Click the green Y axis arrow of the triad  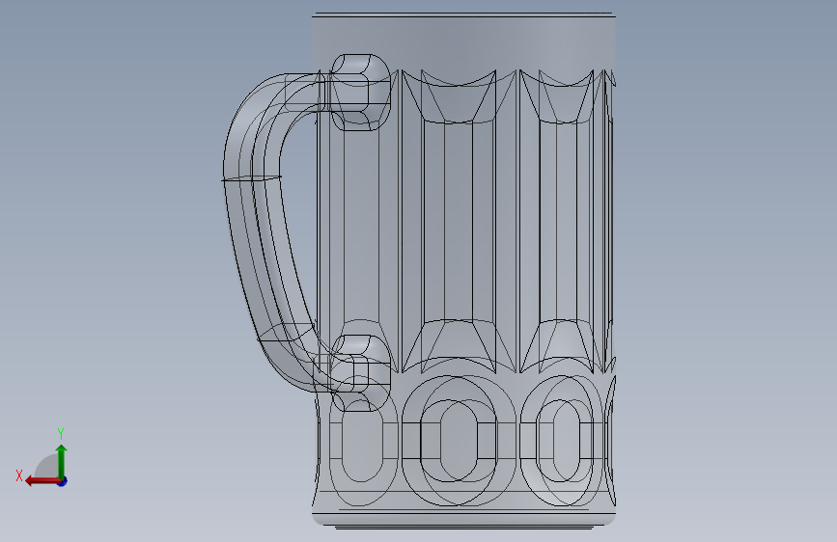pos(62,461)
